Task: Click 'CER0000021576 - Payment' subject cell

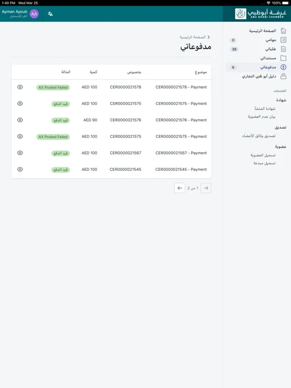Action: coord(181,120)
